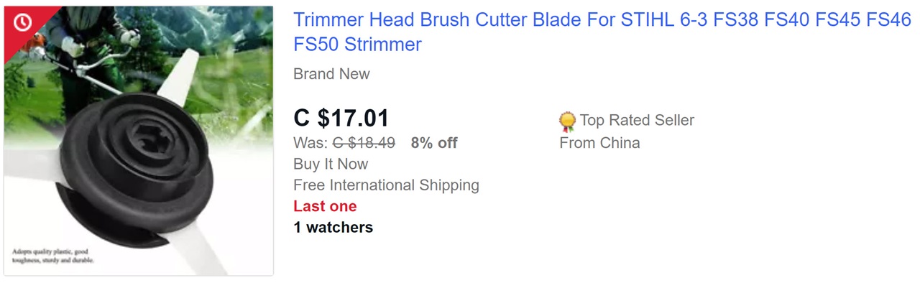Click the 'Adopts quality plastic' image caption
This screenshot has height=283, width=920.
[x=52, y=256]
